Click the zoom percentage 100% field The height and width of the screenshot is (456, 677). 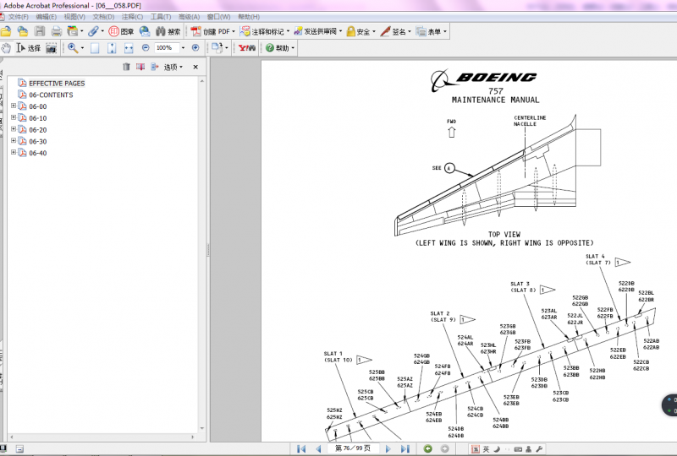click(x=167, y=48)
